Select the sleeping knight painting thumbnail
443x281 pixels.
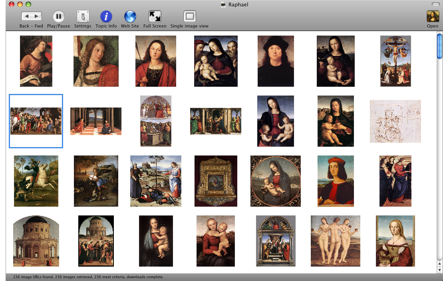[156, 181]
